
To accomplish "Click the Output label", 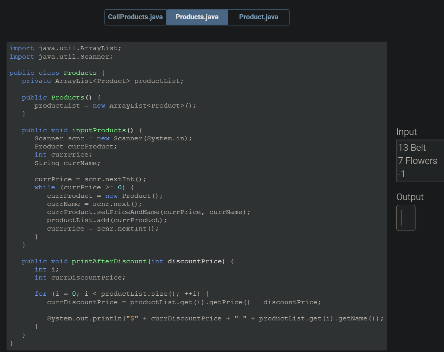I will coord(410,197).
